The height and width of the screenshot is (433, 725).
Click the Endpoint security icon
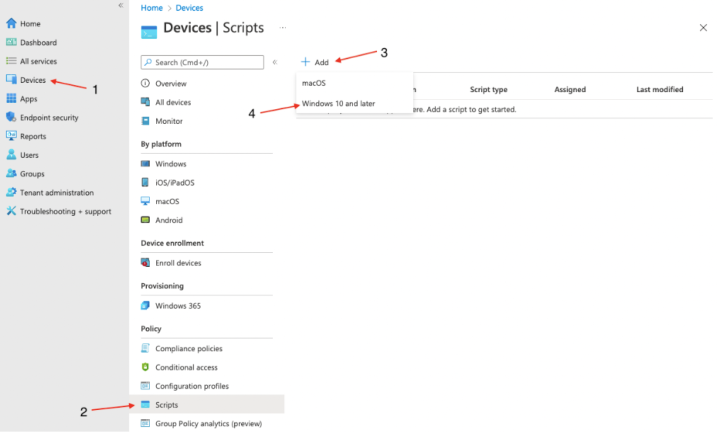pyautogui.click(x=11, y=117)
